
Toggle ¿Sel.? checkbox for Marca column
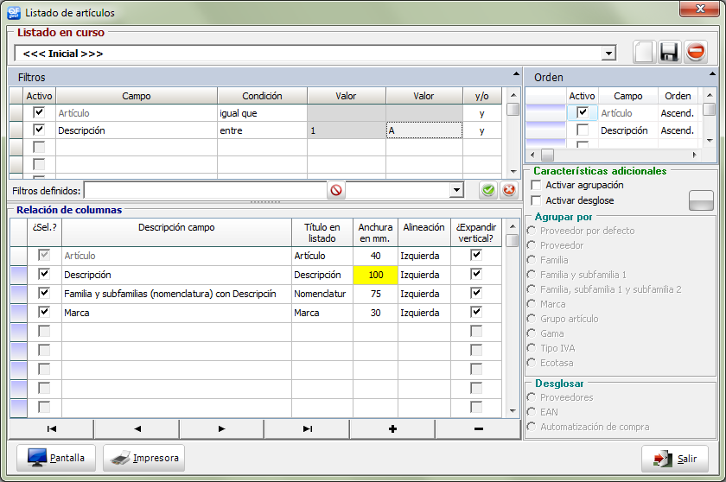44,312
